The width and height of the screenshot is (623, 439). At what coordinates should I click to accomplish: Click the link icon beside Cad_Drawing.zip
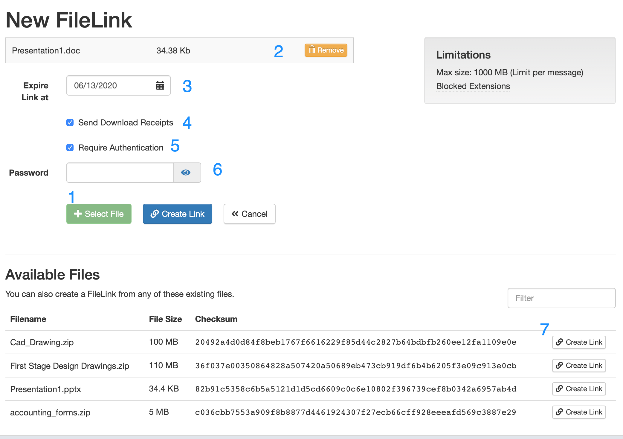[x=559, y=342]
